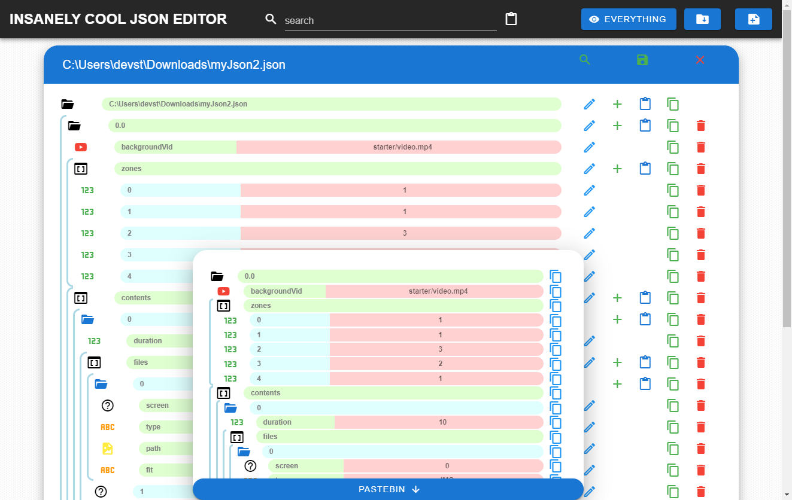The image size is (792, 500).
Task: Collapse the blue folder 0 under contents
Action: (x=87, y=319)
